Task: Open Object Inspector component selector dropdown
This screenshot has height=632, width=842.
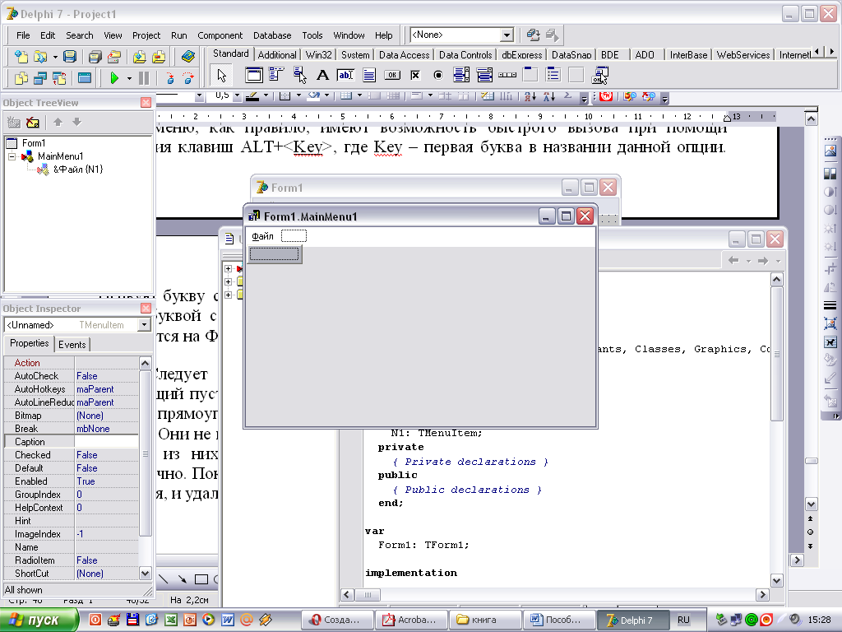Action: pyautogui.click(x=144, y=324)
